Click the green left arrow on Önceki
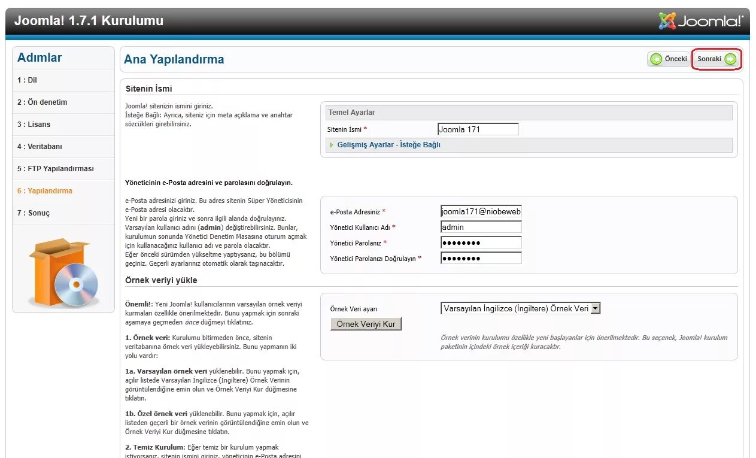The width and height of the screenshot is (756, 458). click(x=656, y=59)
